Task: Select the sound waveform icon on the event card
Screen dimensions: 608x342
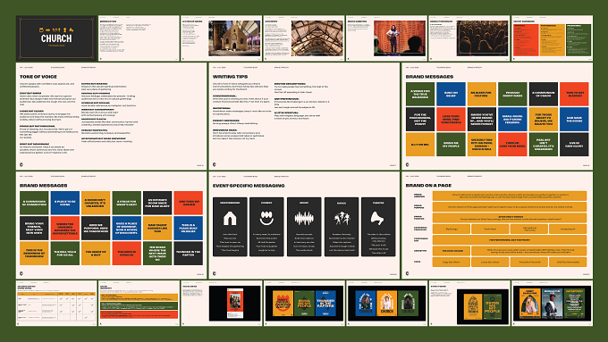Action: 304,219
